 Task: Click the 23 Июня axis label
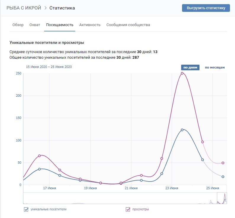[x=172, y=188]
